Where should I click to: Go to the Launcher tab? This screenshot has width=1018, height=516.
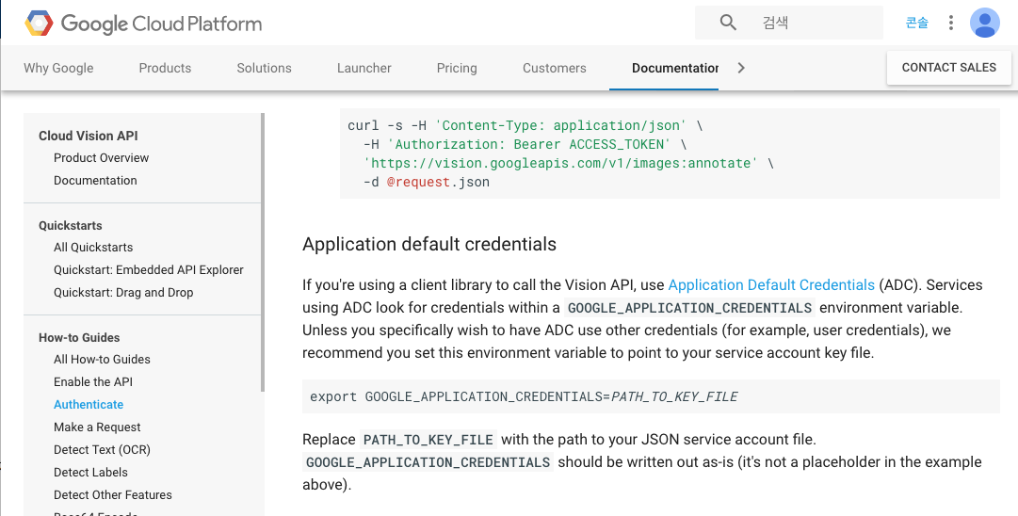tap(364, 68)
